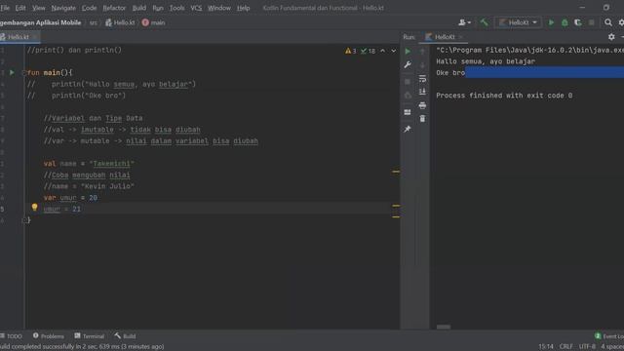The width and height of the screenshot is (624, 351).
Task: Go to next highlighted error arrow
Action: click(x=394, y=51)
